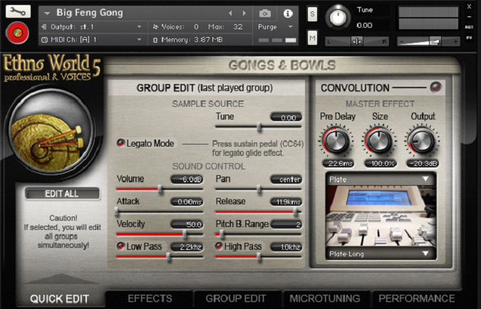Click the sample source Tune slider handle
This screenshot has height=309, width=481.
[x=259, y=127]
